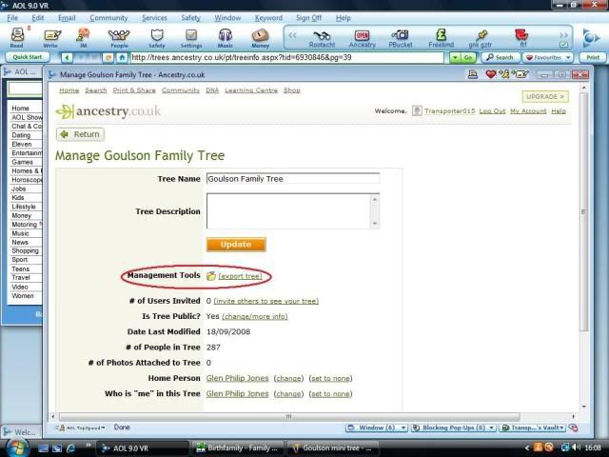Expand the Favourites dropdown arrow

coord(568,57)
